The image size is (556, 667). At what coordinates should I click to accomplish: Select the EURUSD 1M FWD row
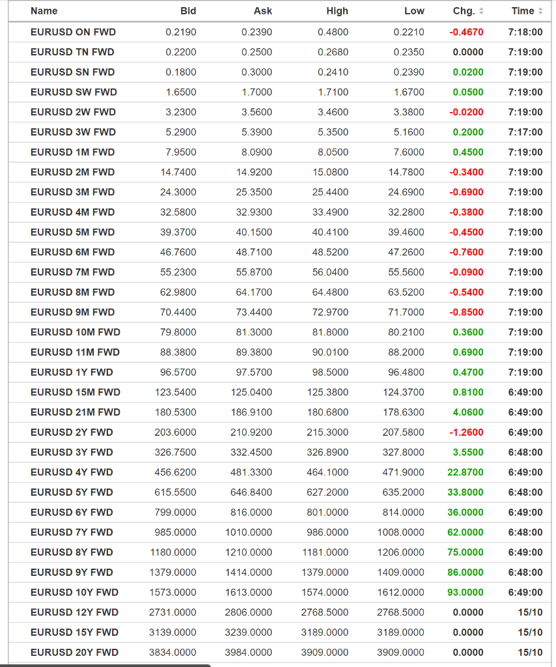click(260, 152)
